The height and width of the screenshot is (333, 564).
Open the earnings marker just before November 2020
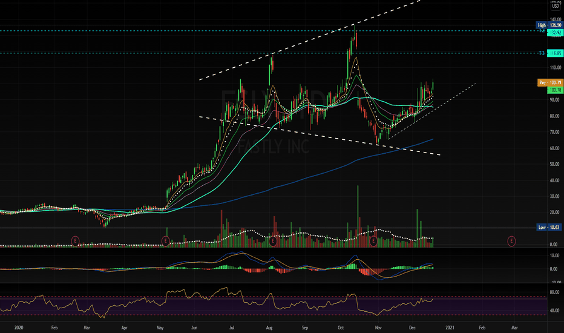[373, 241]
